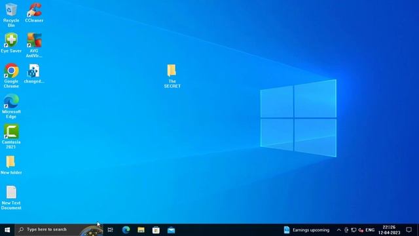Select The SECRET folder on desktop

click(x=172, y=76)
